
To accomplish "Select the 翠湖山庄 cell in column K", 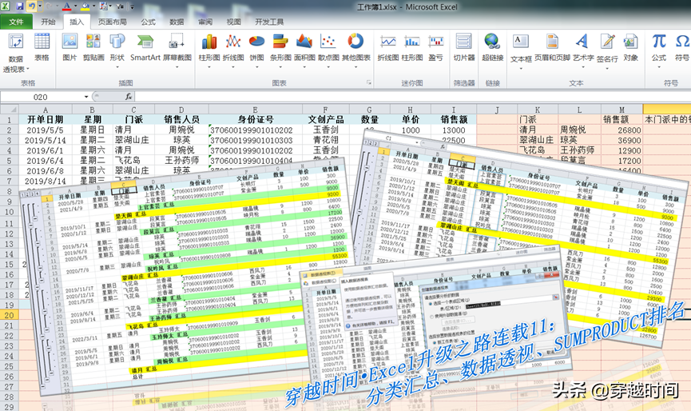I will pos(538,140).
